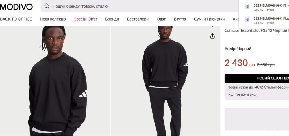Select Бестселери in the navigation

[x=138, y=19]
